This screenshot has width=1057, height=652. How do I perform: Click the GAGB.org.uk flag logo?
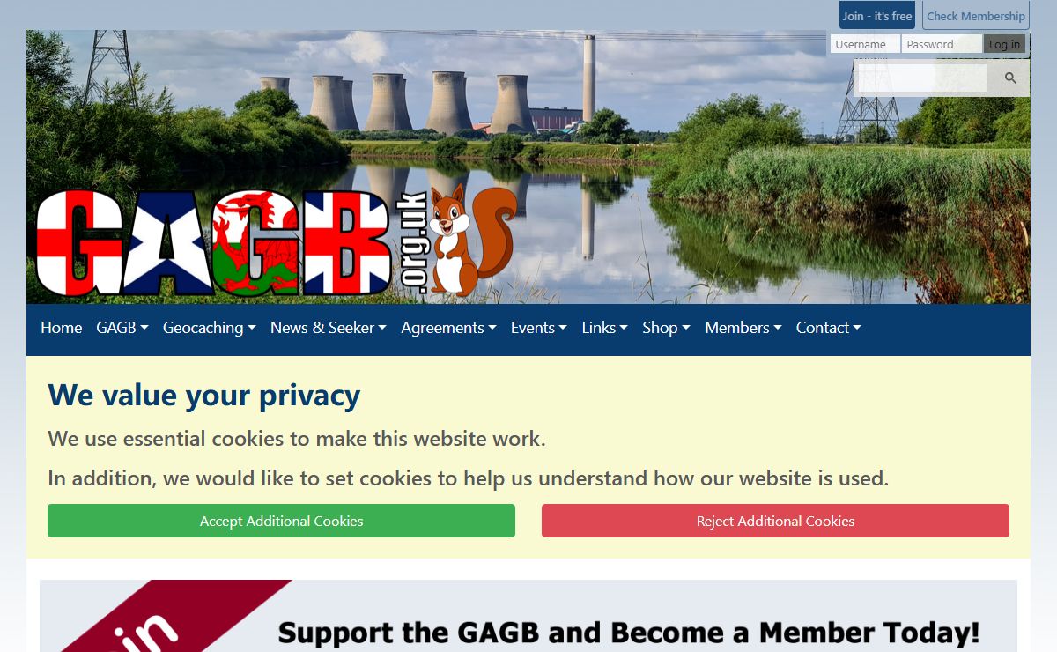pos(232,243)
